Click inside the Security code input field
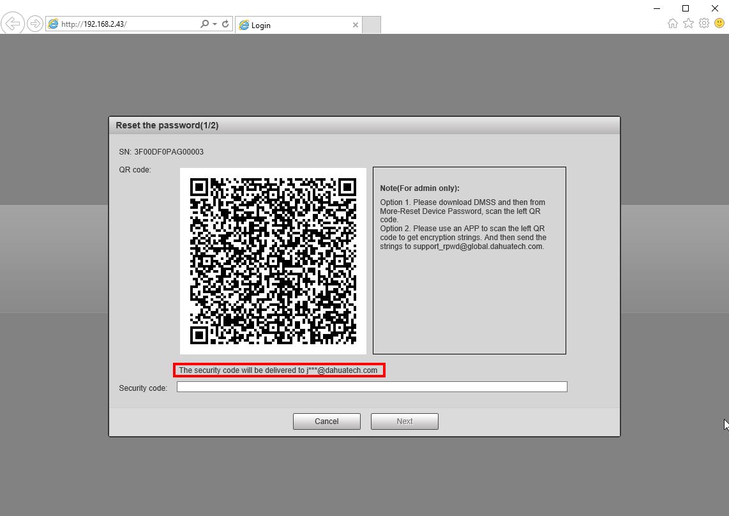 [x=372, y=386]
